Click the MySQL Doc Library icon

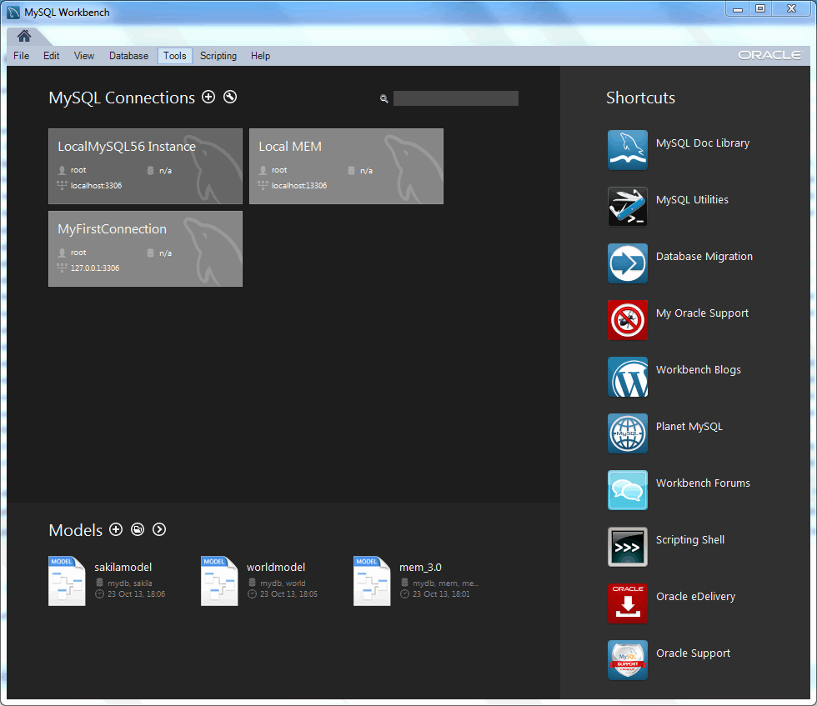coord(628,150)
